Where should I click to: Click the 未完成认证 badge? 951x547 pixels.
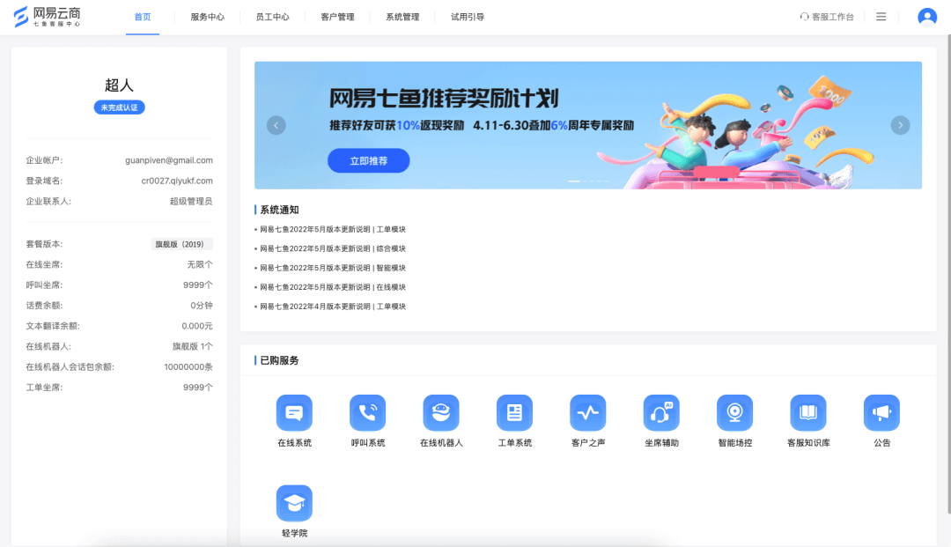[119, 107]
